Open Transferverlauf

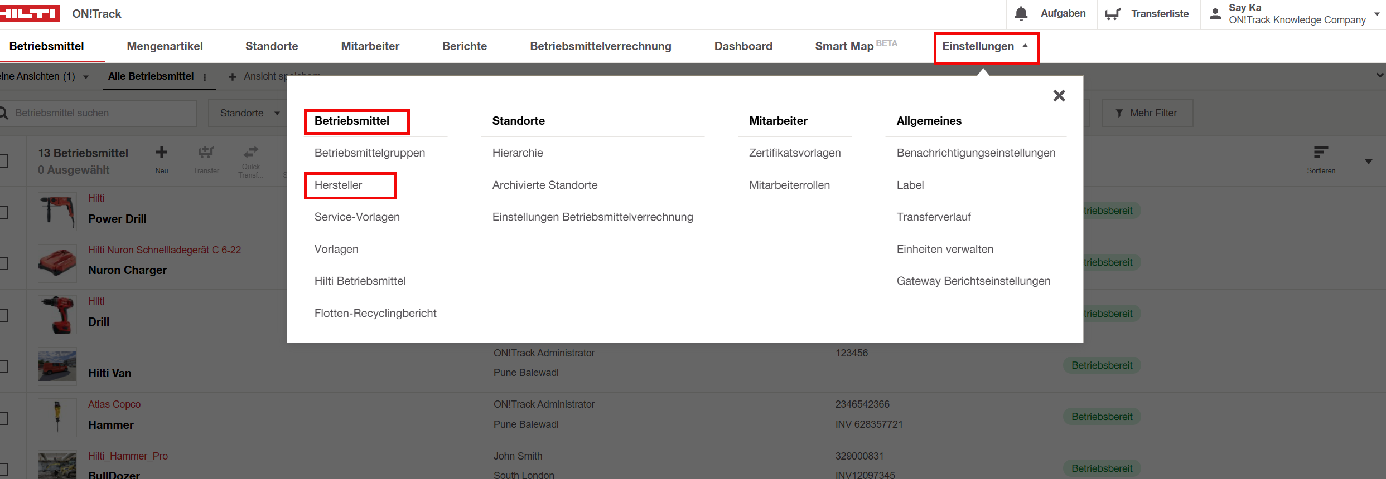pyautogui.click(x=934, y=217)
